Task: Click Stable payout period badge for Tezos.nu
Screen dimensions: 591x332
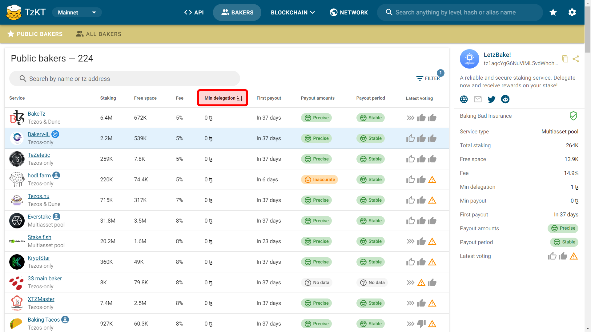Action: coord(371,200)
